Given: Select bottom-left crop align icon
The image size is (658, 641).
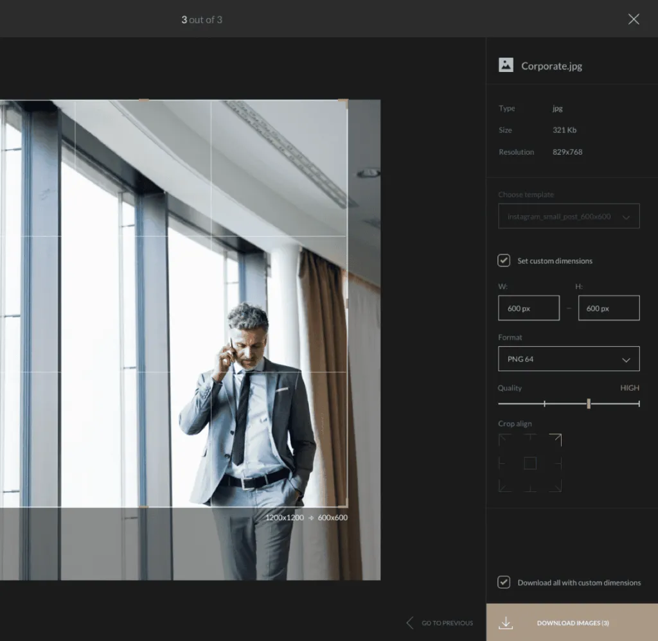Looking at the screenshot, I should 505,486.
